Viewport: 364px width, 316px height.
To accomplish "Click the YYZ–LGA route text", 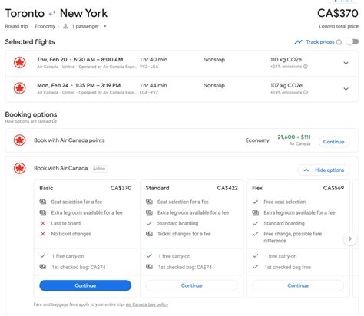I will coord(149,67).
